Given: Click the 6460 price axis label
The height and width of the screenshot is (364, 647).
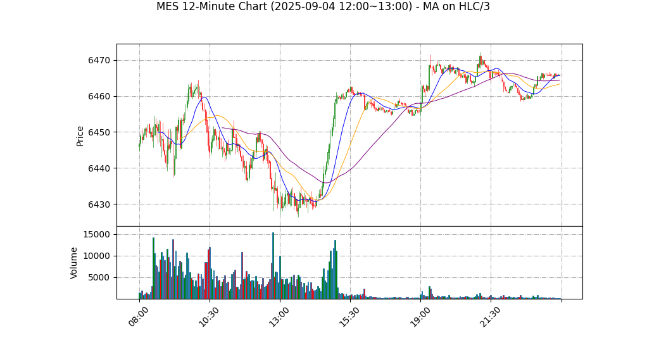Looking at the screenshot, I should click(99, 97).
